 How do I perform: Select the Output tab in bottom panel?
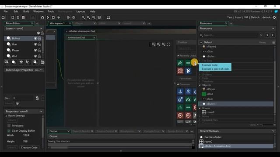click(53, 131)
